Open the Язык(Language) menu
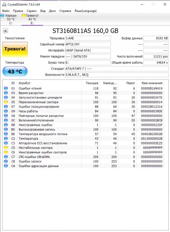 (85, 11)
